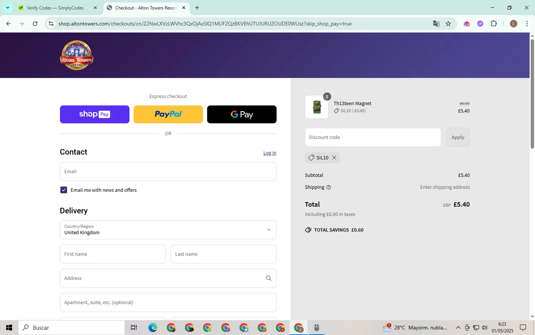Open Windows Task View
The image size is (535, 335).
point(134,327)
